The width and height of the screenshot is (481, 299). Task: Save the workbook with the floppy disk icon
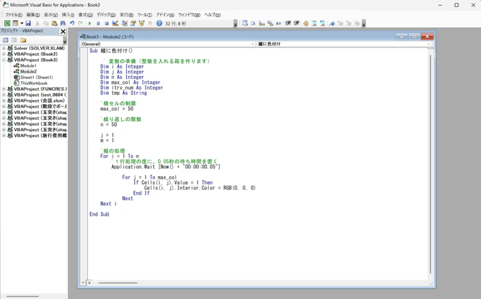pyautogui.click(x=28, y=23)
